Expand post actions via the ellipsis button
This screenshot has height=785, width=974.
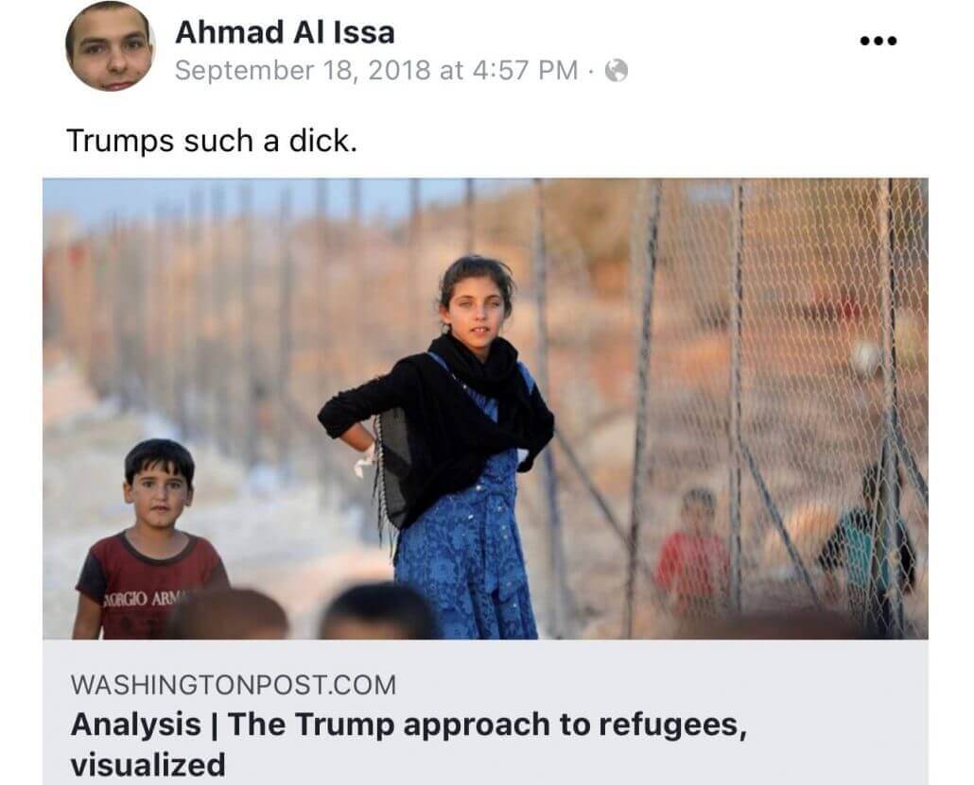[878, 41]
